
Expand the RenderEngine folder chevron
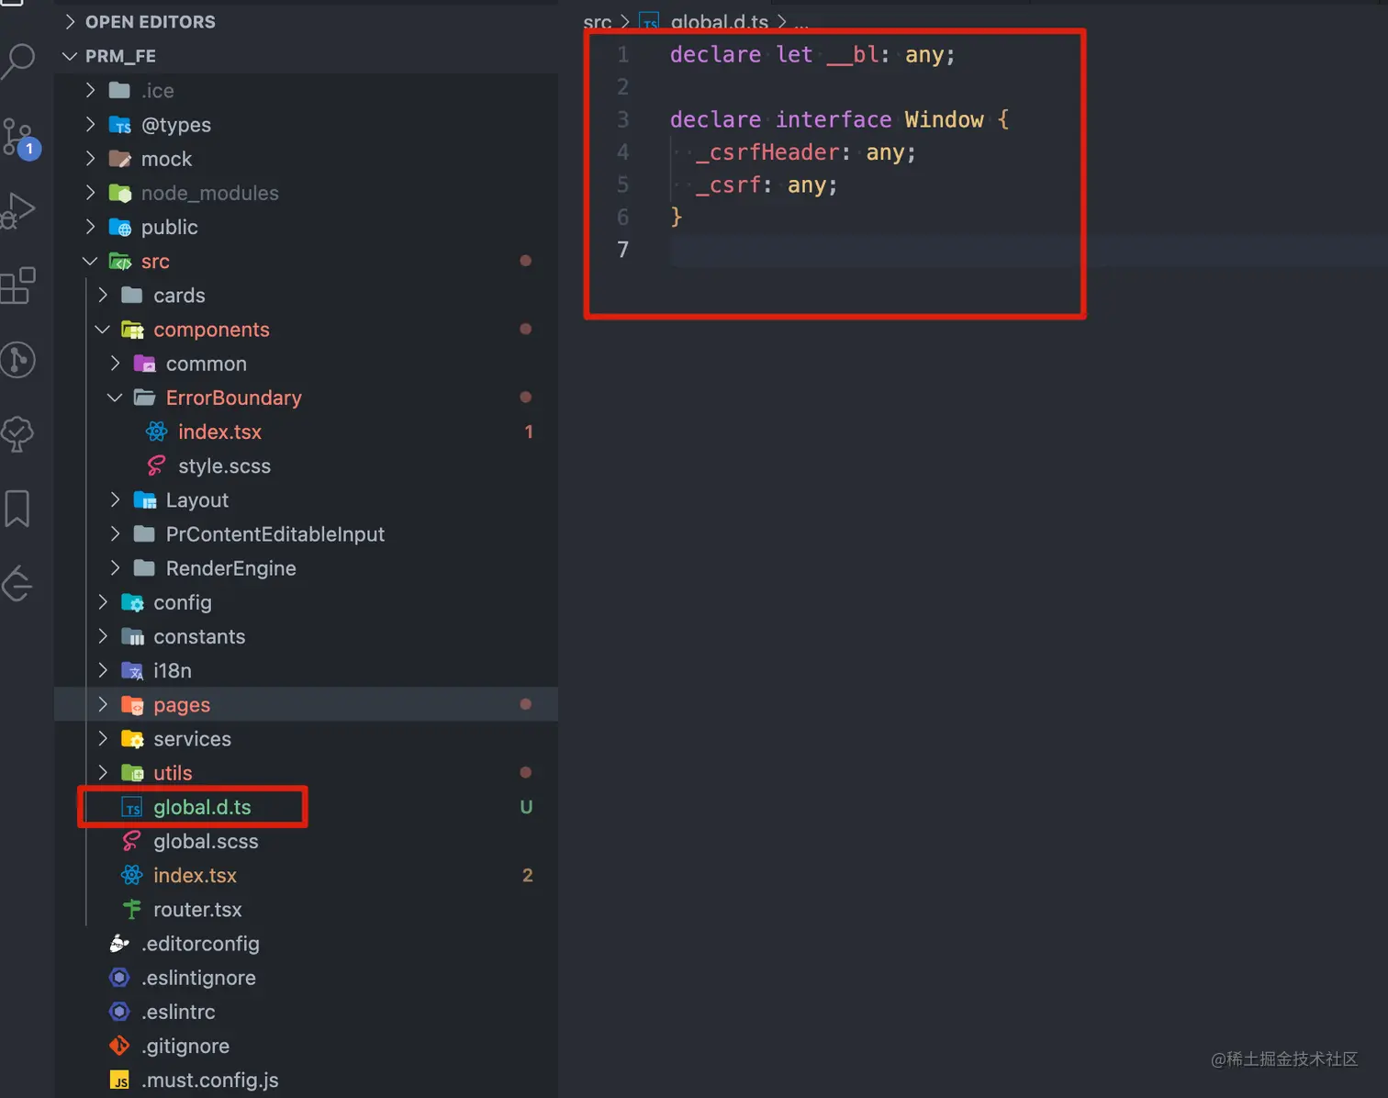tap(115, 568)
